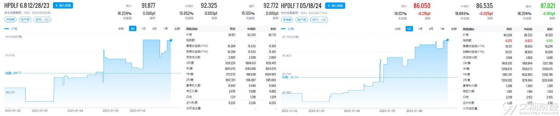Select 分时 range on HPDLF 6.8 chart

(121, 29)
